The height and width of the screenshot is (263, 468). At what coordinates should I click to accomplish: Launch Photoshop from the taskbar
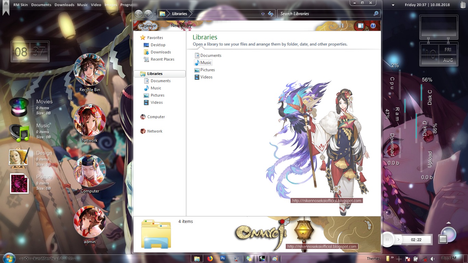pyautogui.click(x=223, y=258)
